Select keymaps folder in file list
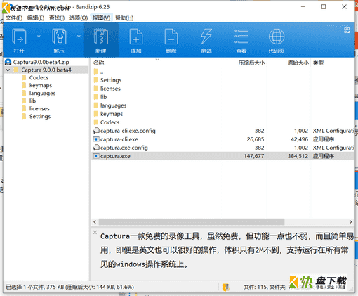Image resolution: width=358 pixels, height=296 pixels. point(112,114)
